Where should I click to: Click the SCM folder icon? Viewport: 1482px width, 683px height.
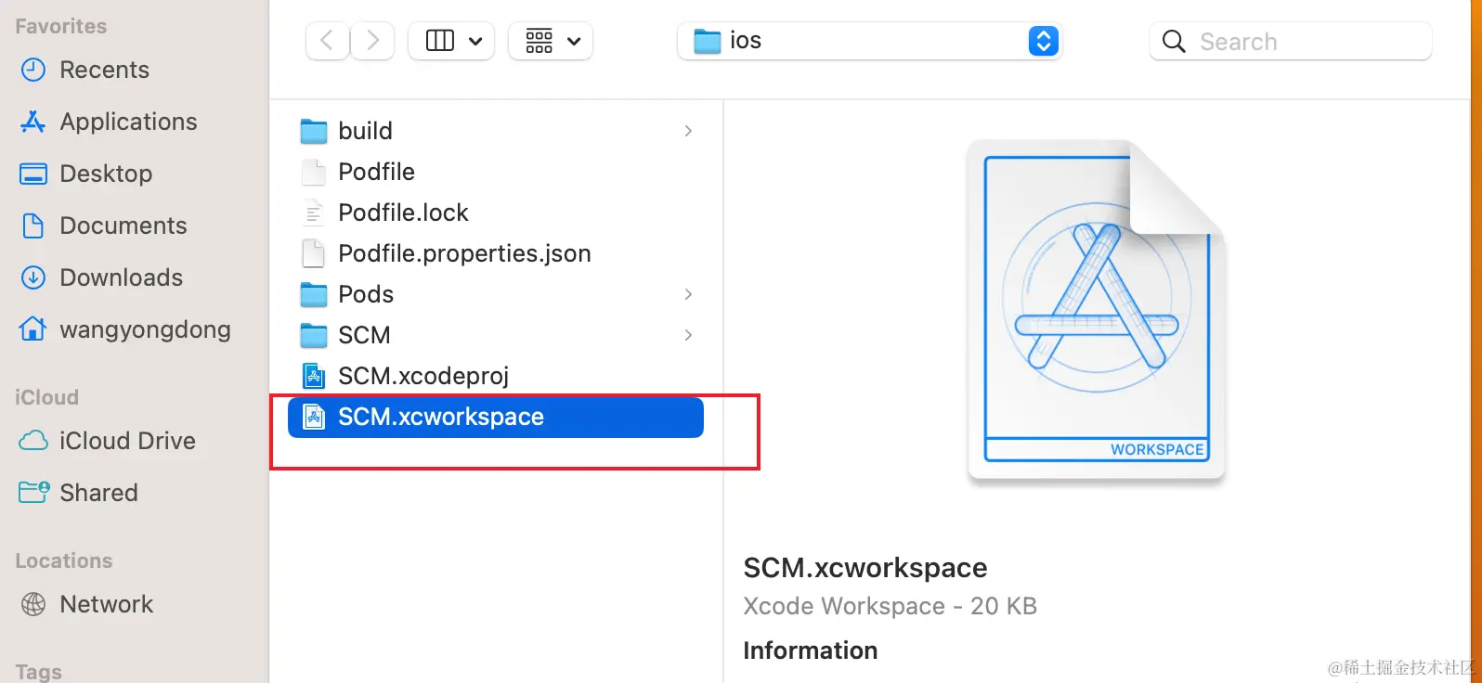pyautogui.click(x=314, y=335)
